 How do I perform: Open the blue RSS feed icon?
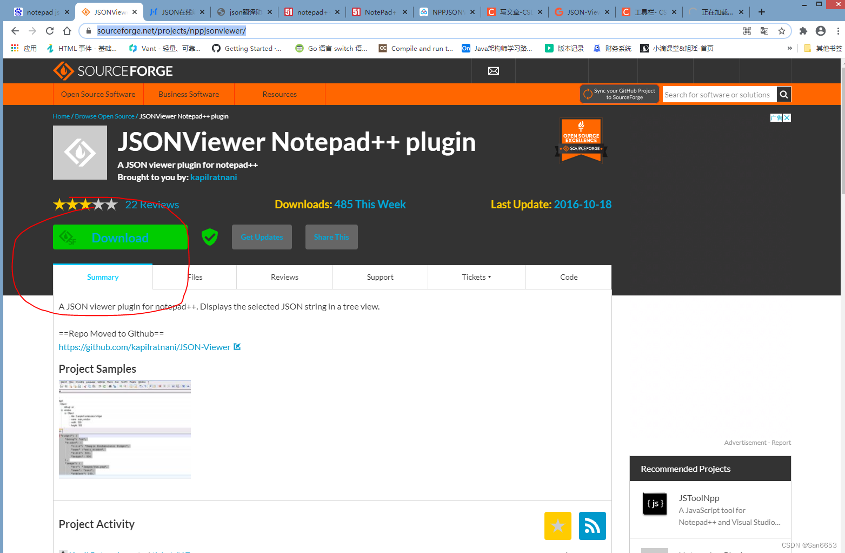(593, 526)
